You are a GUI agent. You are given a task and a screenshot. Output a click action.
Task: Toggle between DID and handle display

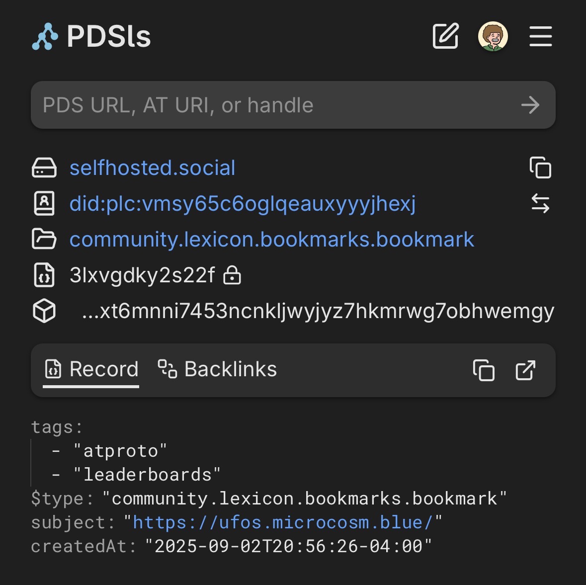(x=540, y=204)
